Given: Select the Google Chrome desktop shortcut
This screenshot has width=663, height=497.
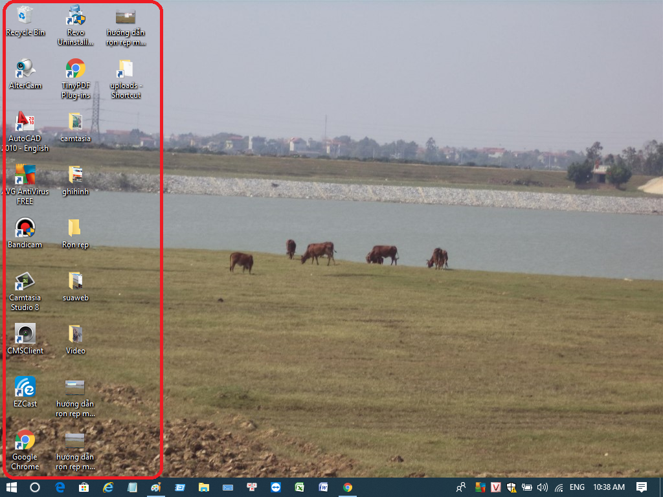Looking at the screenshot, I should [x=25, y=440].
